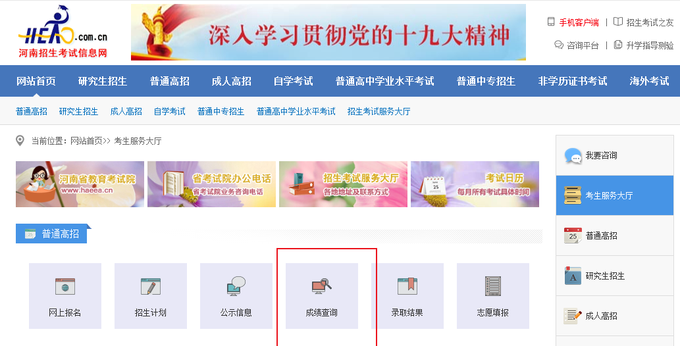Open the 成人高招 notepad sidebar icon
This screenshot has width=680, height=346.
(573, 316)
